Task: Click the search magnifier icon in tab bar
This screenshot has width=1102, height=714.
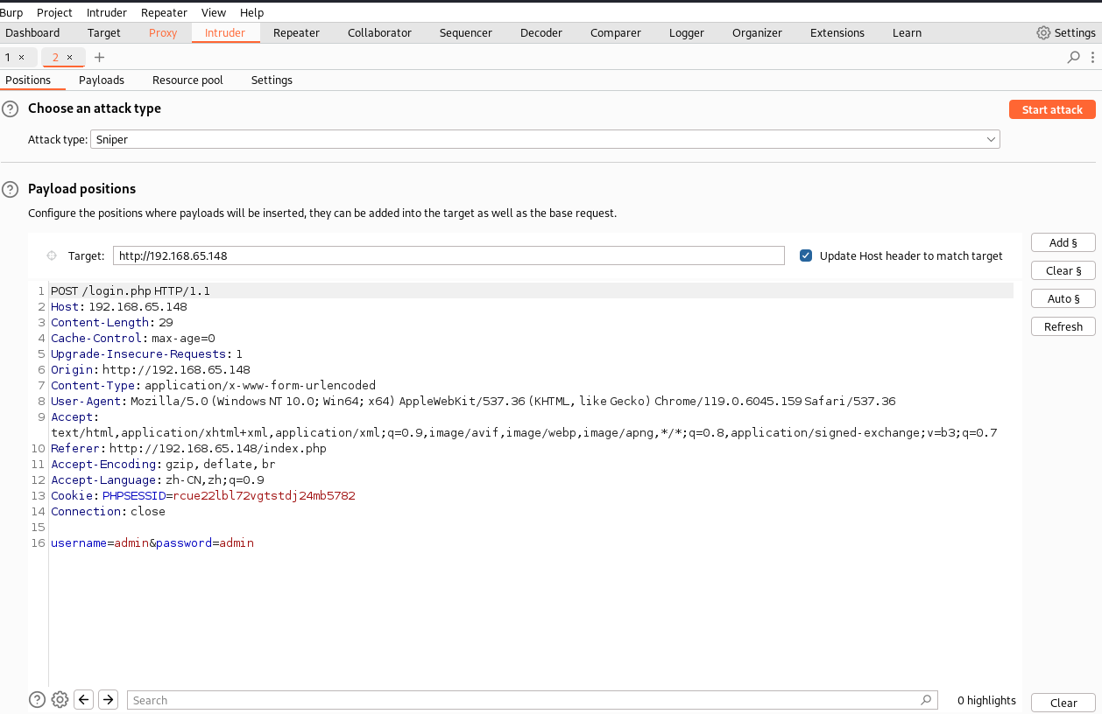Action: (x=1073, y=58)
